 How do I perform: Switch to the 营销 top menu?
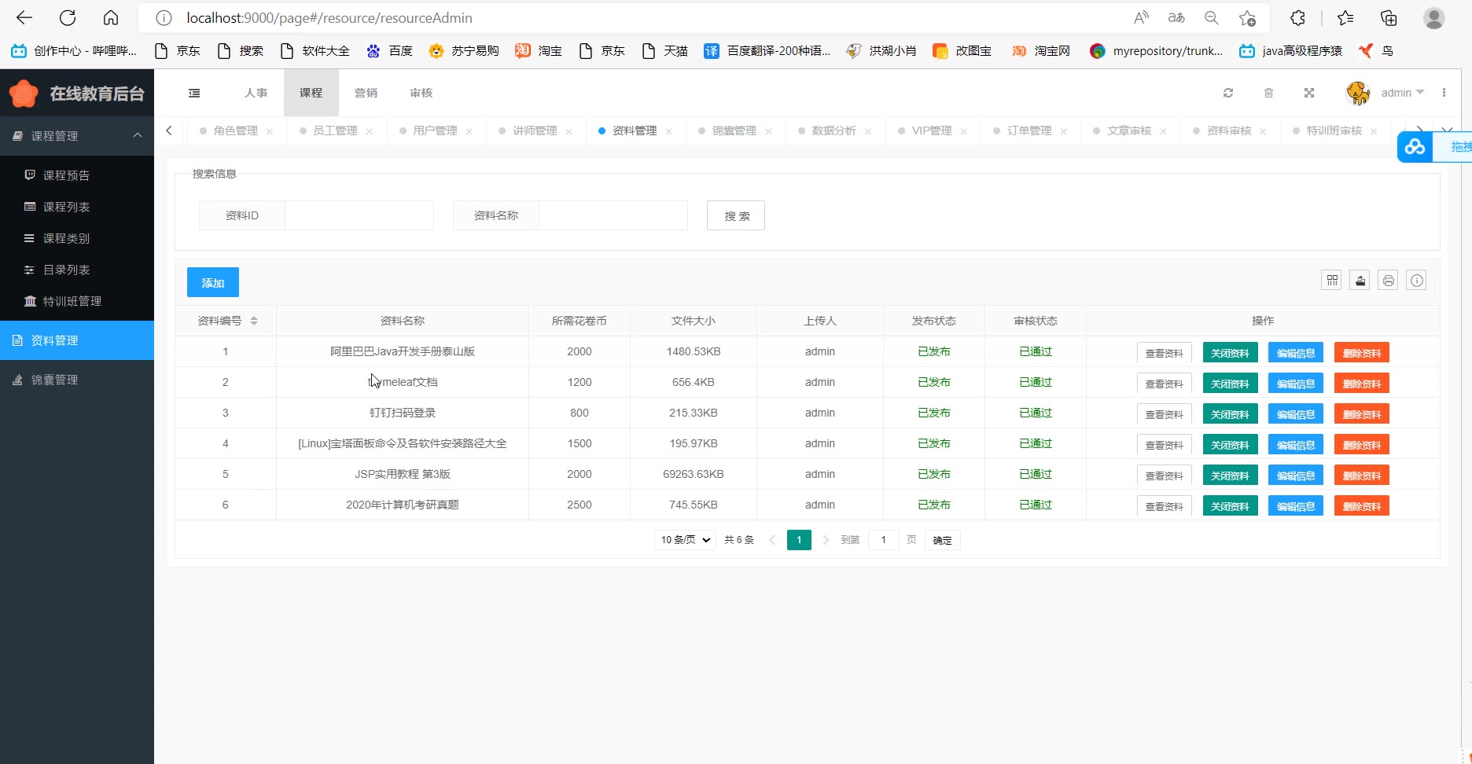pyautogui.click(x=366, y=93)
